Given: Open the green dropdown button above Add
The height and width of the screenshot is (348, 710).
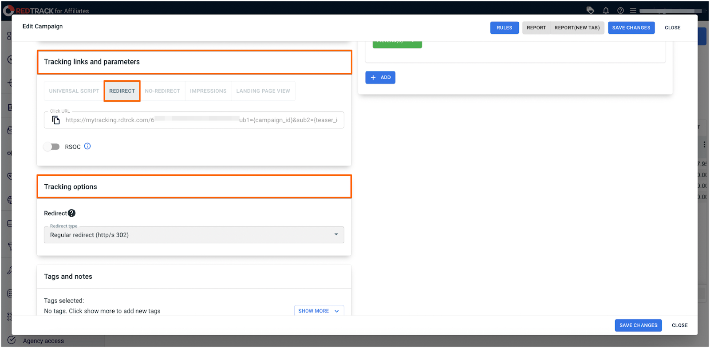Looking at the screenshot, I should [397, 43].
